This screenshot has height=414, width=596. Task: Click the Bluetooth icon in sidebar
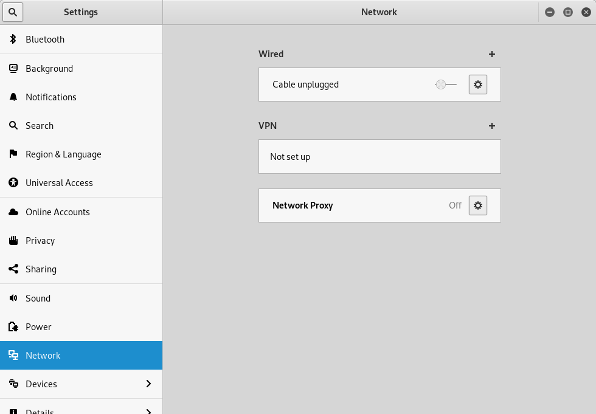13,40
